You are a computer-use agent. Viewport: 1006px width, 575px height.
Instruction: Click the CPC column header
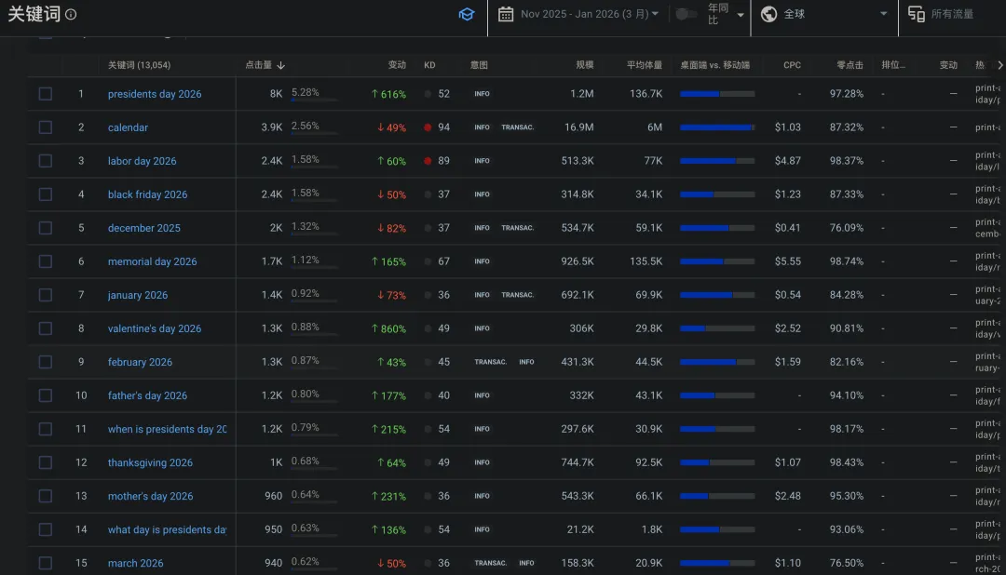[x=792, y=65]
